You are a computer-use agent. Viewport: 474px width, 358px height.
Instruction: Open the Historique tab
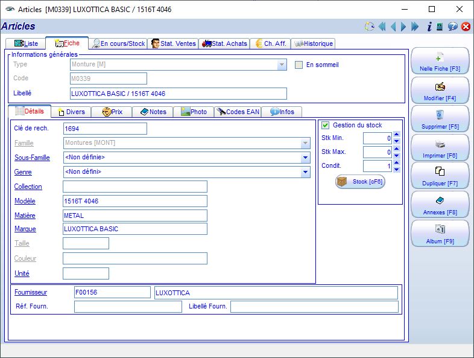pyautogui.click(x=314, y=43)
